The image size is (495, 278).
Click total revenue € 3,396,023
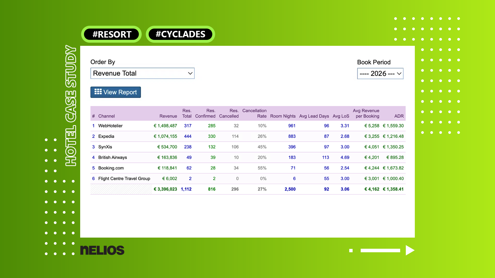coord(165,189)
